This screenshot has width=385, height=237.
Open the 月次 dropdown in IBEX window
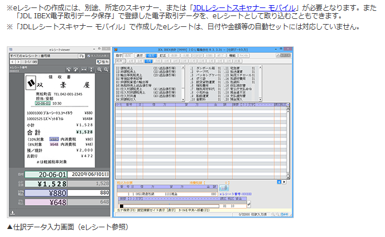(120, 61)
